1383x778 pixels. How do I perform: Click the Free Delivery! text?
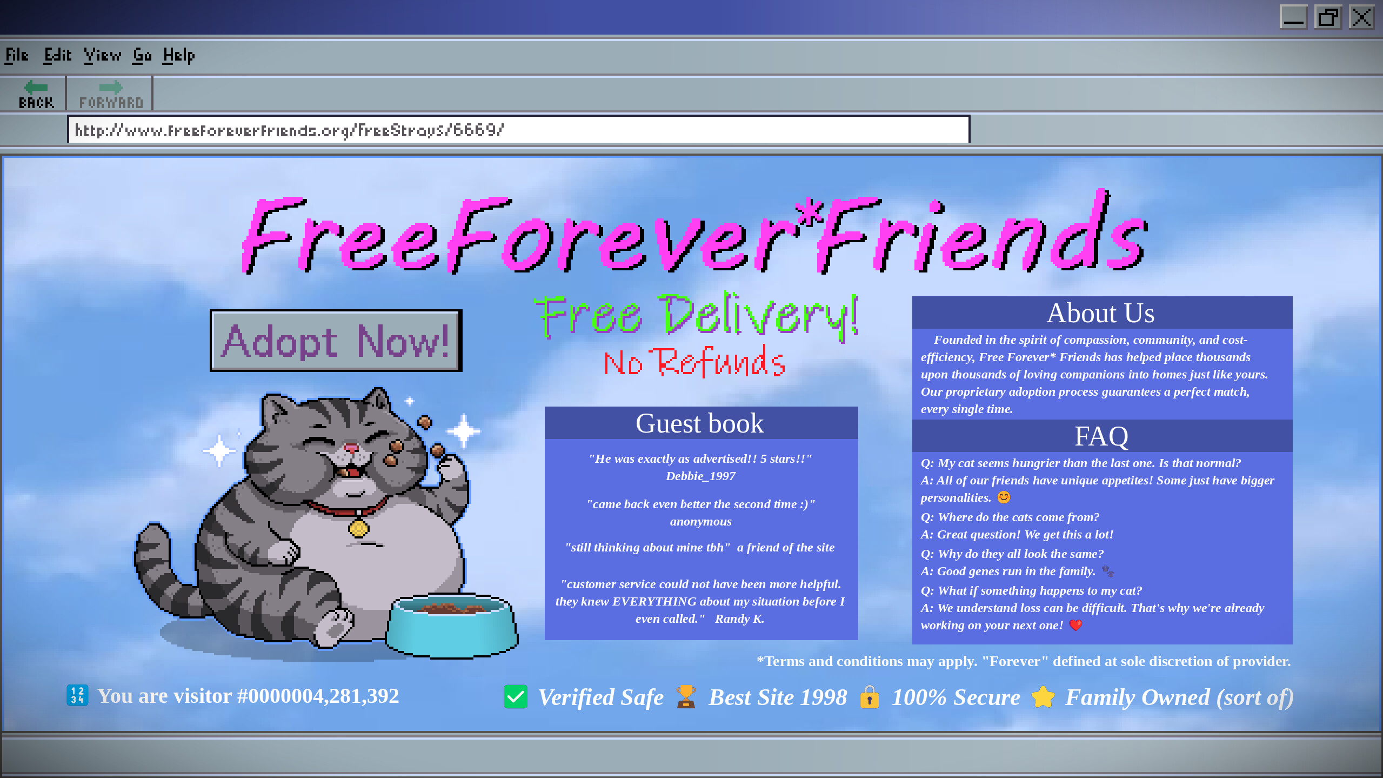[696, 317]
